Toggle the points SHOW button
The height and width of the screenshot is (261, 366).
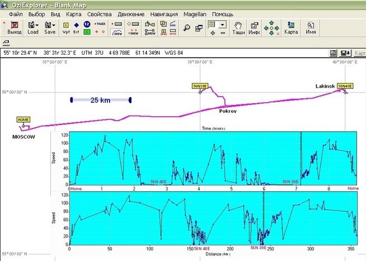pos(133,32)
